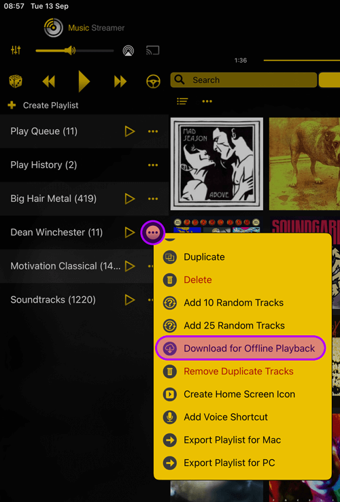340x502 pixels.
Task: Skip forward with the fast-forward button
Action: point(120,82)
